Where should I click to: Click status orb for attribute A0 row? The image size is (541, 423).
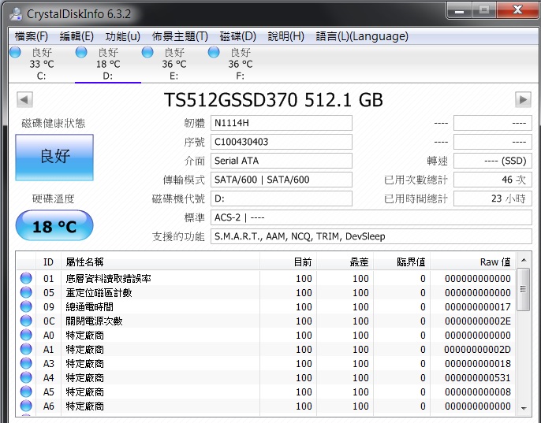coord(26,335)
